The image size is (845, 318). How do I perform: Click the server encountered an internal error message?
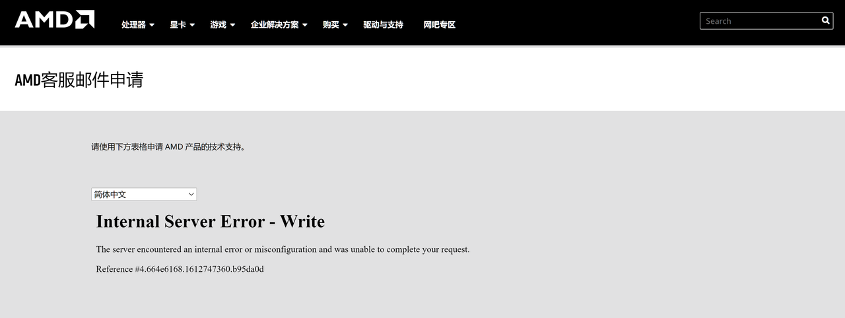[283, 249]
